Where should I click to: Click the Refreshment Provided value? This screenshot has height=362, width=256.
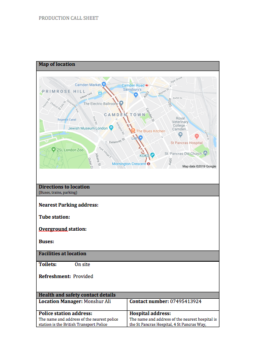(x=83, y=276)
